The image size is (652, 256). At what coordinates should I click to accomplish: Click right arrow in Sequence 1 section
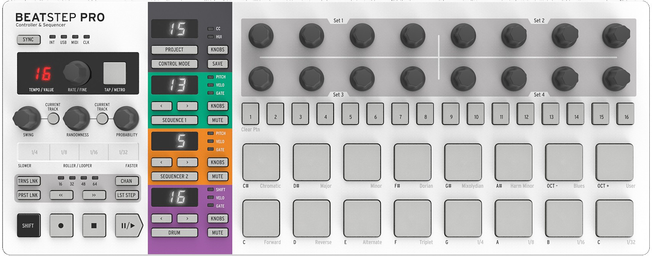pos(187,106)
